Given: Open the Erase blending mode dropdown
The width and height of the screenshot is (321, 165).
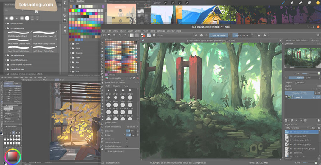Looking at the screenshot, I should click(x=175, y=35).
